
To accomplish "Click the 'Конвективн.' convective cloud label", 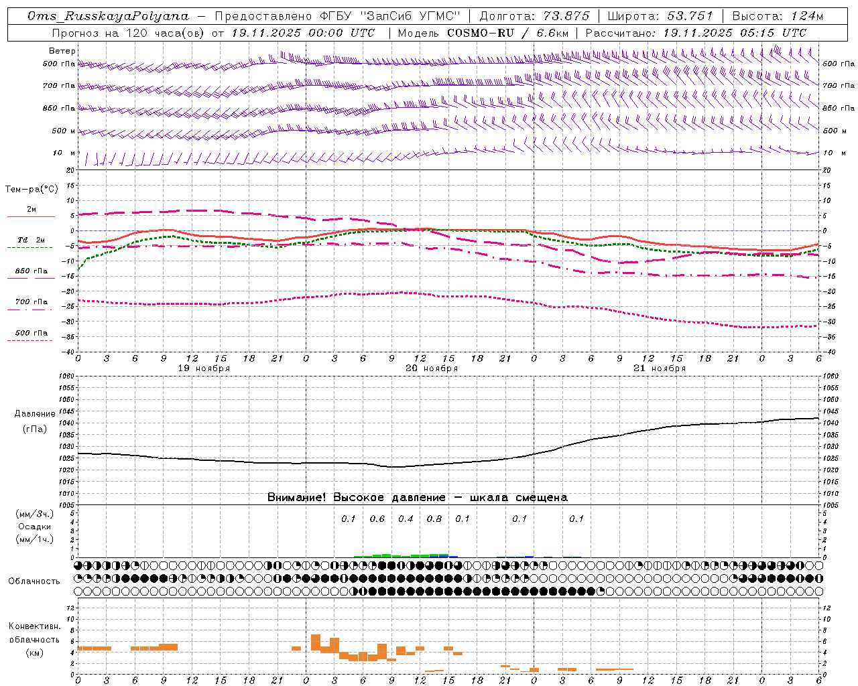I will coord(35,626).
